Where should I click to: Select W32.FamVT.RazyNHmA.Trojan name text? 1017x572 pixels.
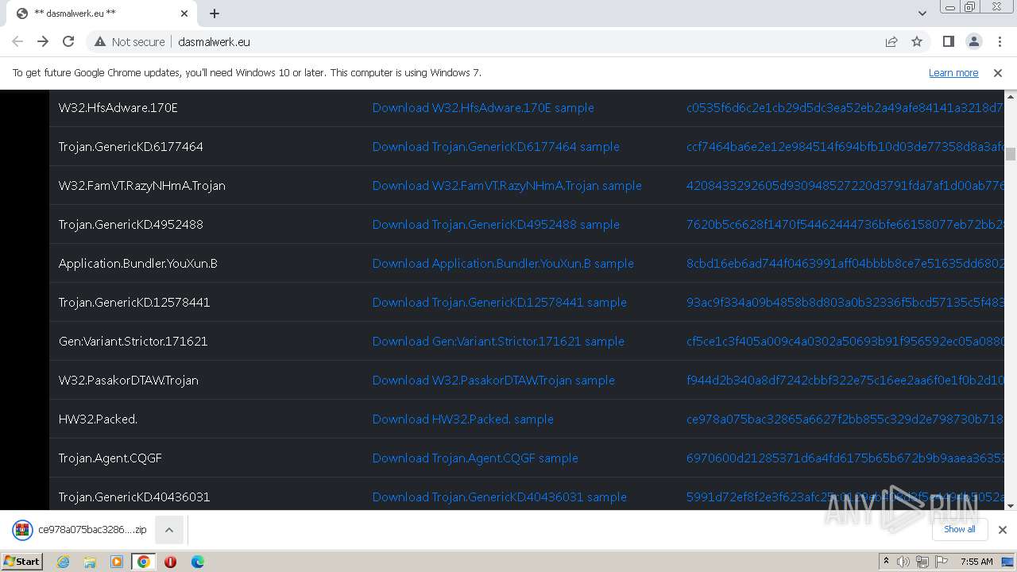[x=142, y=185]
